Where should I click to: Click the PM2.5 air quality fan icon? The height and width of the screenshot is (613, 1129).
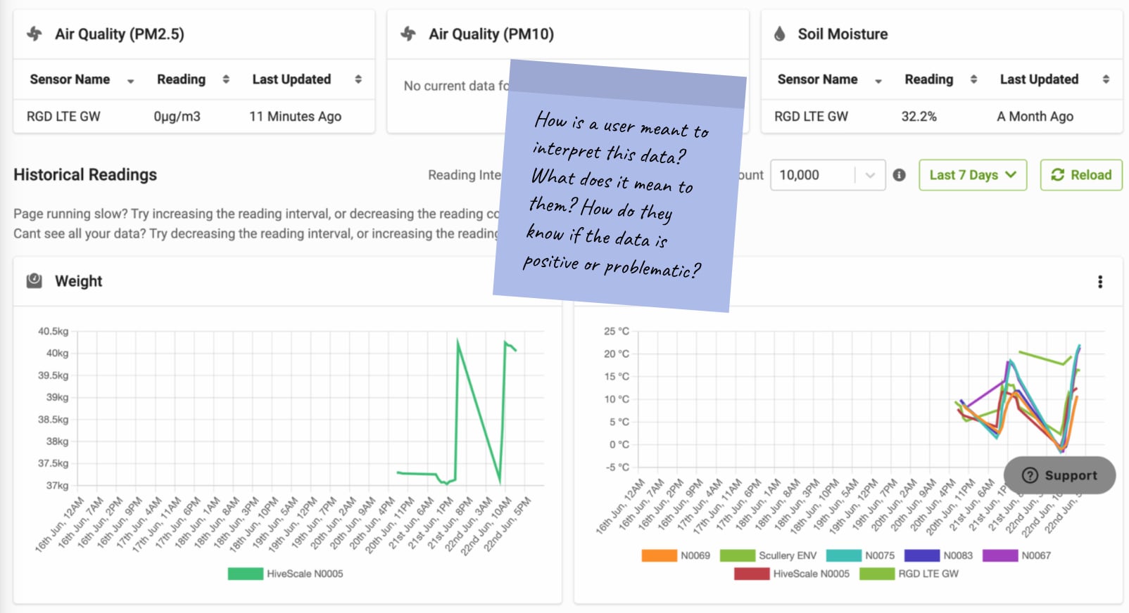pyautogui.click(x=34, y=34)
